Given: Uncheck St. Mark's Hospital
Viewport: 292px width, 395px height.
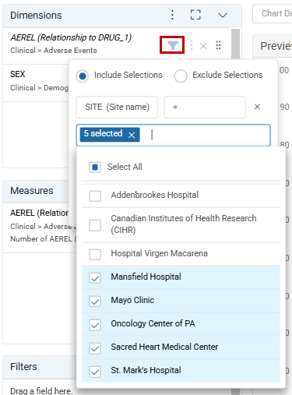Looking at the screenshot, I should click(x=95, y=371).
